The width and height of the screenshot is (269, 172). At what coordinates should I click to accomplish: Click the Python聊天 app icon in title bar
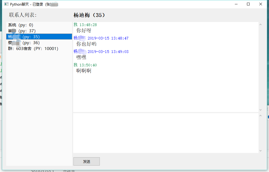coord(6,4)
